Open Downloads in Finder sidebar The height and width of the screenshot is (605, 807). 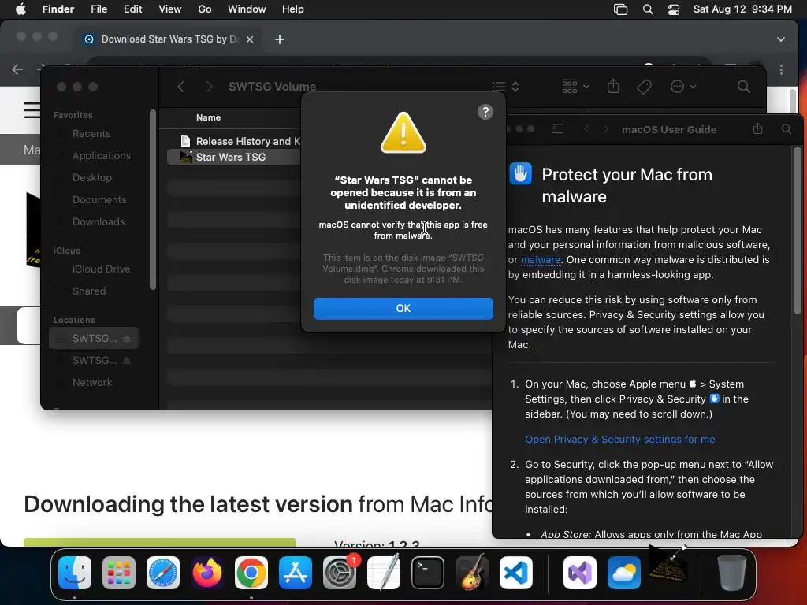point(99,221)
